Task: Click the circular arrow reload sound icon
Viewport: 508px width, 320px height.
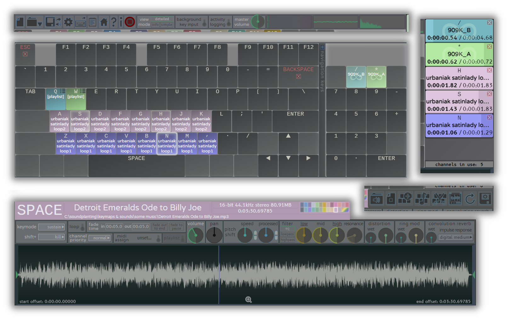Action: tap(470, 199)
